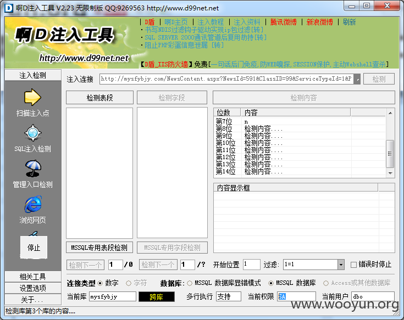Open SQL SERVER 2000通讯管道 article link
The width and height of the screenshot is (404, 320).
click(x=206, y=37)
